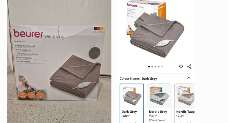This screenshot has width=228, height=123.
Task: Click the Nordic Taupe blanket thumbnail image
Action: pos(185,96)
